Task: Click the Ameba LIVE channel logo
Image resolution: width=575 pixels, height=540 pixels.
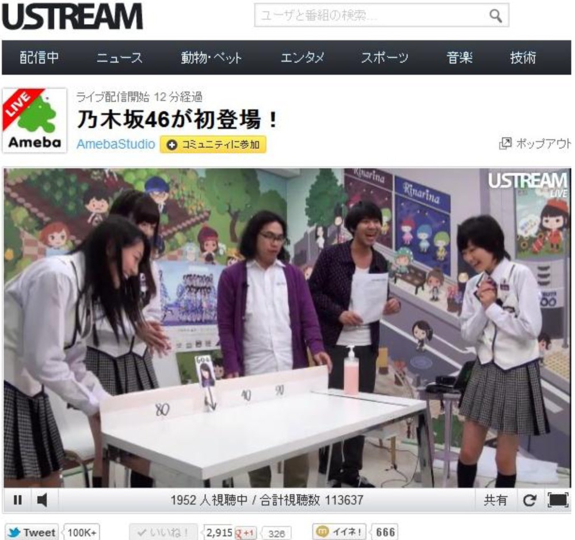Action: [x=35, y=120]
